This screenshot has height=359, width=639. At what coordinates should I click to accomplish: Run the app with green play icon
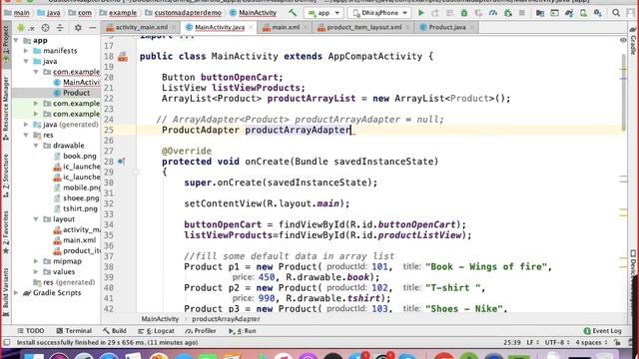(x=421, y=13)
